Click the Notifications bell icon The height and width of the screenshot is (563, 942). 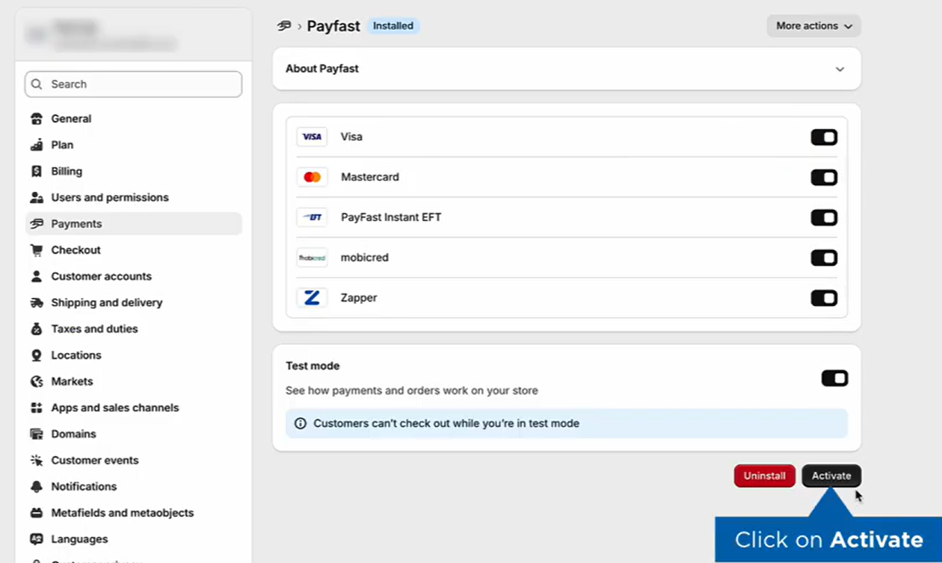tap(37, 486)
